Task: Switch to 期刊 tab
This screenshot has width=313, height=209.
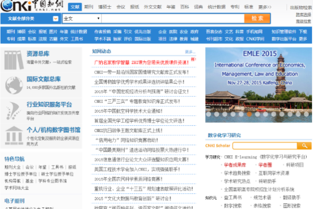Action: pos(89,7)
